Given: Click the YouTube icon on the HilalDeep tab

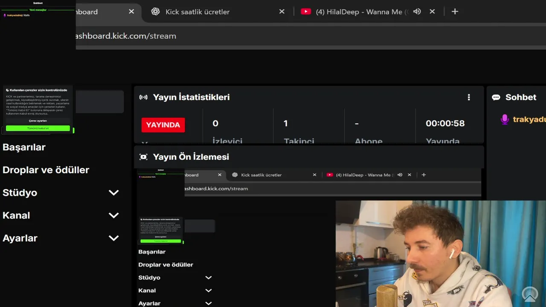Looking at the screenshot, I should 305,12.
